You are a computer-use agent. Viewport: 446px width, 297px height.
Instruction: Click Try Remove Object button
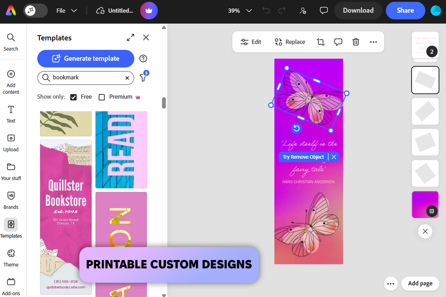[x=303, y=157]
